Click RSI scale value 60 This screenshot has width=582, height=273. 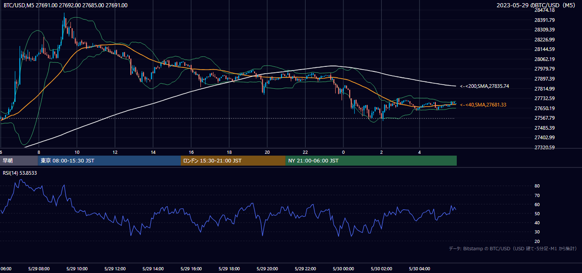[x=537, y=204]
